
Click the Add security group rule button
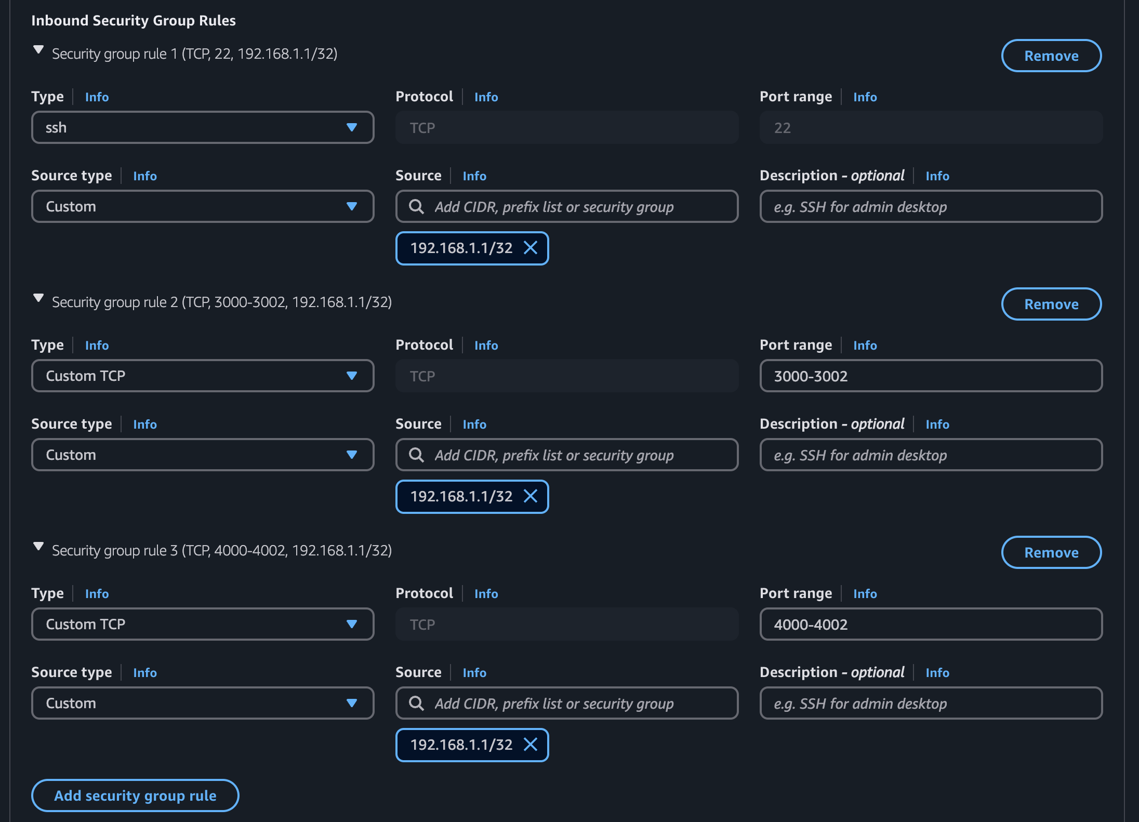(x=135, y=795)
